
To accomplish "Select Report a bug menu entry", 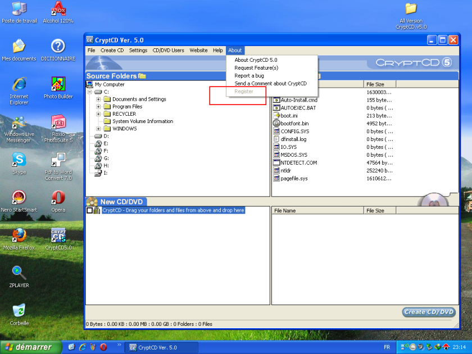I will tap(272, 75).
